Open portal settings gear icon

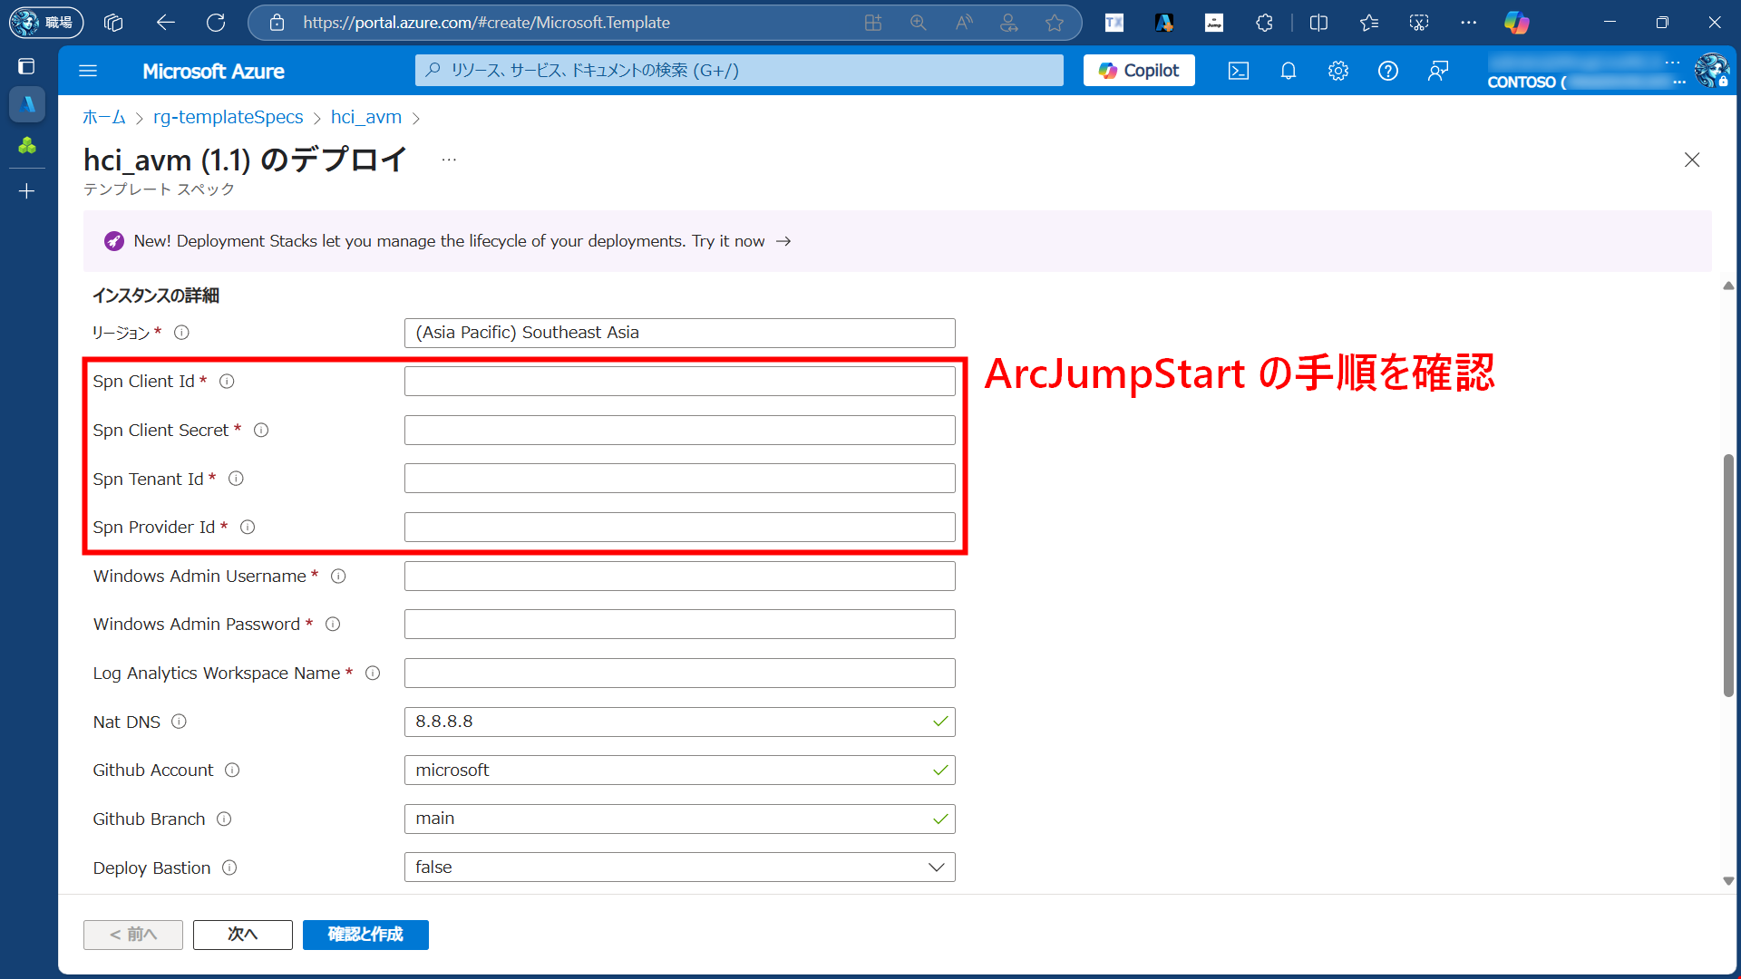click(1337, 71)
